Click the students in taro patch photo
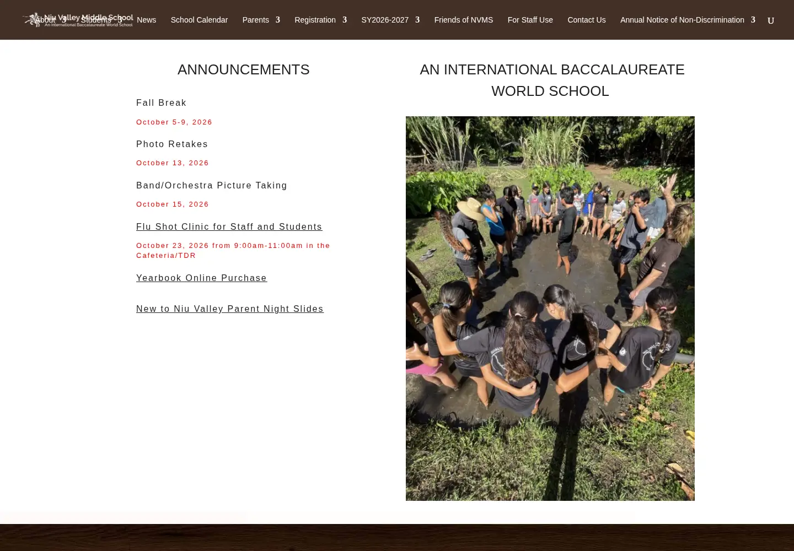Image resolution: width=794 pixels, height=551 pixels. pyautogui.click(x=550, y=309)
